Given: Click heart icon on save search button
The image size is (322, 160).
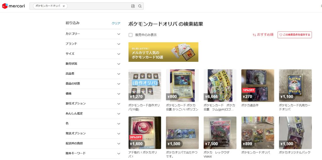Looking at the screenshot, I should point(281,35).
